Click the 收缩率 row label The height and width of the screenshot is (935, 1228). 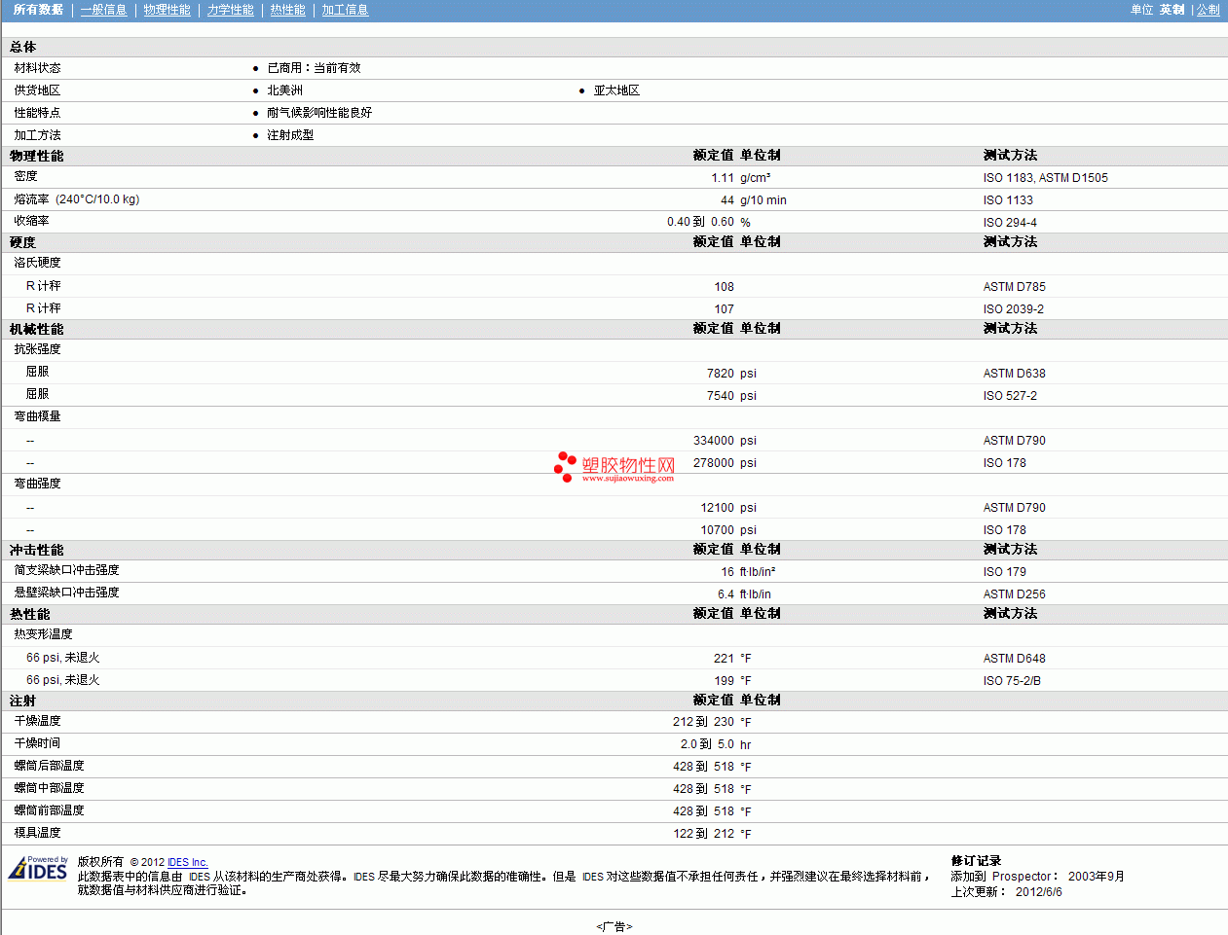pyautogui.click(x=32, y=221)
